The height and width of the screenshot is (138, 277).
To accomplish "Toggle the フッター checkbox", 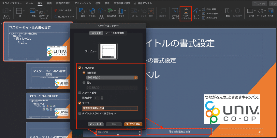I will (80, 103).
